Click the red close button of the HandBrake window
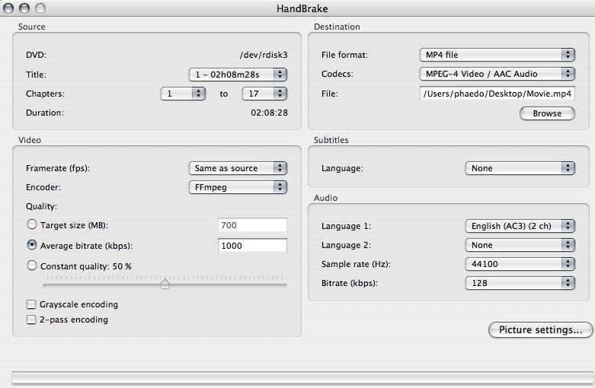Viewport: 595px width, 388px height. pyautogui.click(x=8, y=8)
